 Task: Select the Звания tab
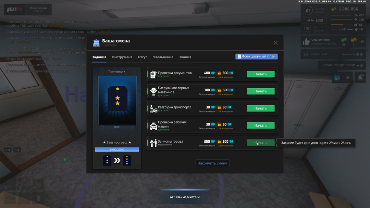point(185,57)
